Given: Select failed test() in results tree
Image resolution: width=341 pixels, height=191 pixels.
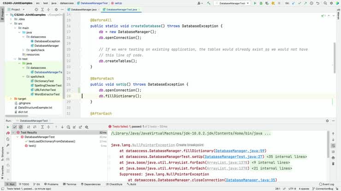Looking at the screenshot, I should (x=32, y=146).
